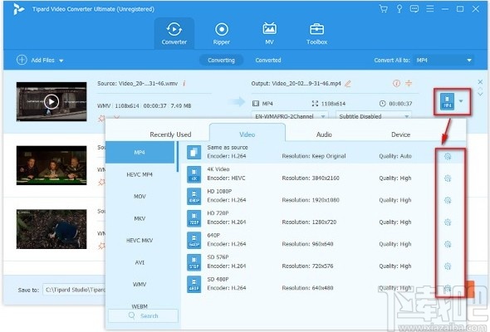Open the EN-WMAPRO-2Channel audio dropdown
Screen dimensions: 490x332
tap(290, 116)
